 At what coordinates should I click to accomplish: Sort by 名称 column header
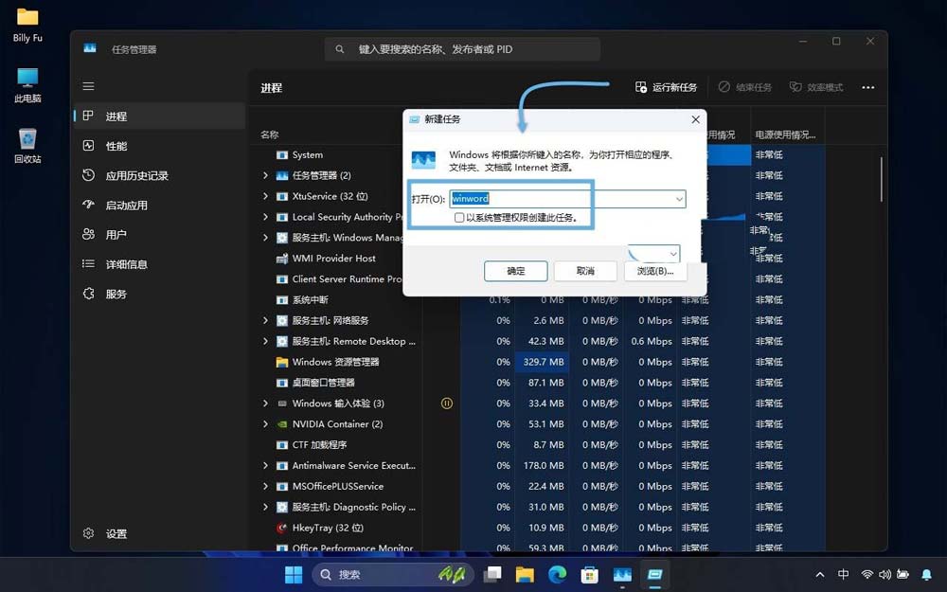tap(269, 135)
